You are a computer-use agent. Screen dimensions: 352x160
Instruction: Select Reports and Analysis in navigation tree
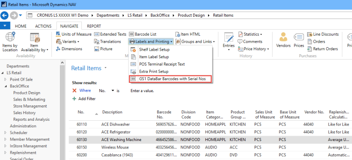coord(31,119)
